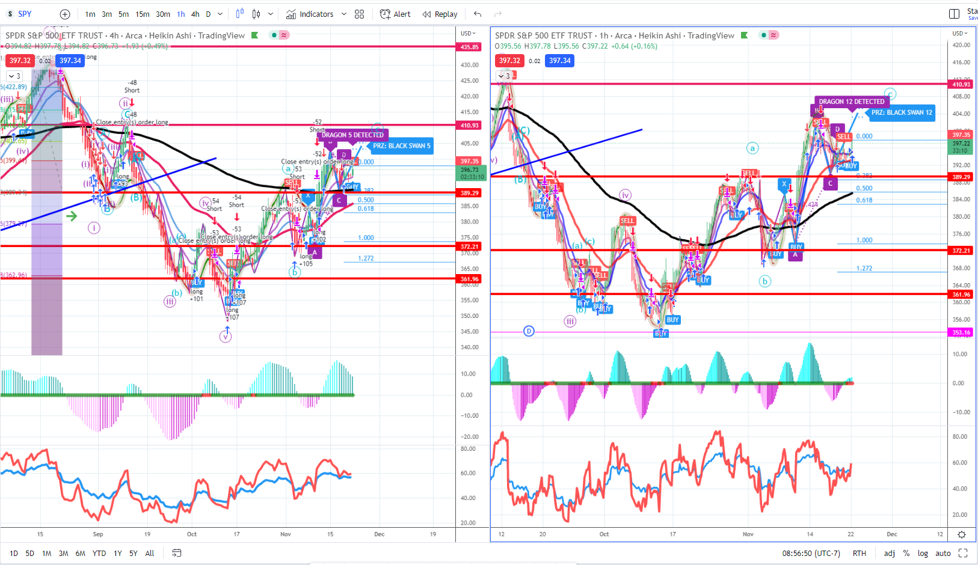The width and height of the screenshot is (978, 565).
Task: Switch to the D daily timeframe
Action: (x=208, y=14)
